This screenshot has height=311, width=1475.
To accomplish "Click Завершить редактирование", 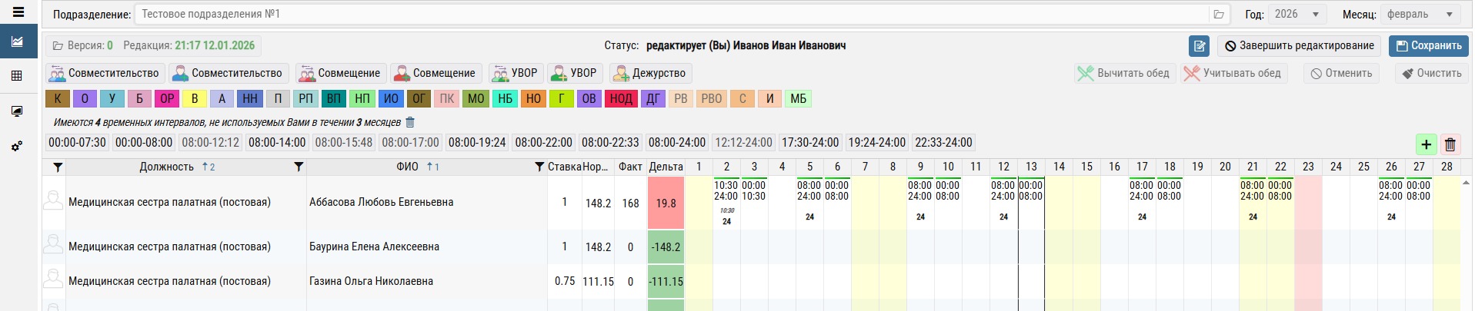I will (1299, 46).
